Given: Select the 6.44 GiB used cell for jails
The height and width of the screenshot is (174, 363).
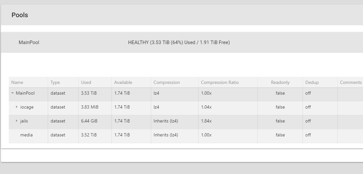Looking at the screenshot, I should coord(89,121).
